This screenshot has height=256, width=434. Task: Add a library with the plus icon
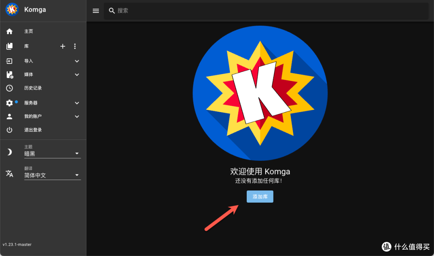click(x=63, y=46)
